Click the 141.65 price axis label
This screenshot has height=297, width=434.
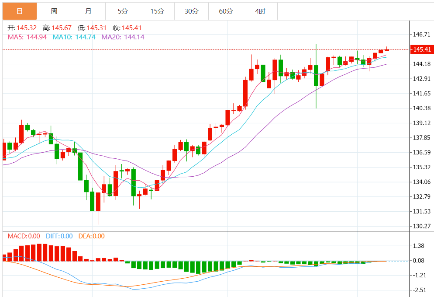pyautogui.click(x=421, y=93)
